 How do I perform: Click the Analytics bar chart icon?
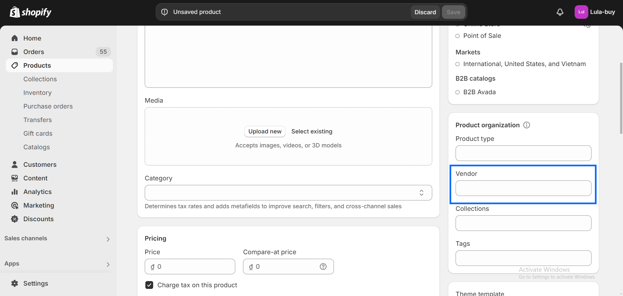pyautogui.click(x=15, y=192)
